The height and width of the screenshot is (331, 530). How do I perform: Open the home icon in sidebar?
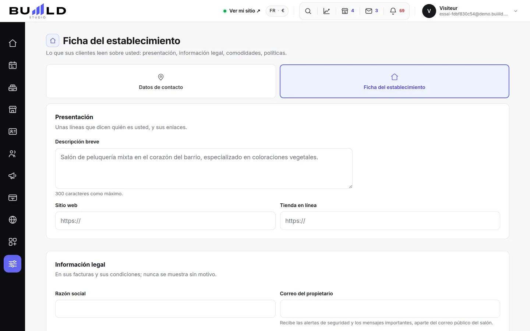13,43
